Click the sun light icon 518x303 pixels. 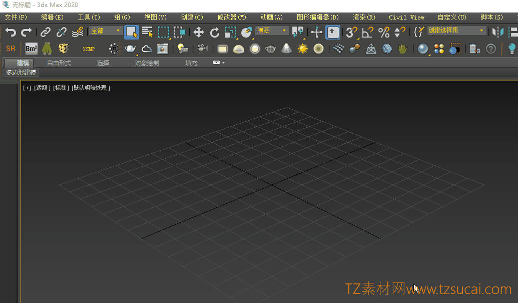[x=302, y=49]
